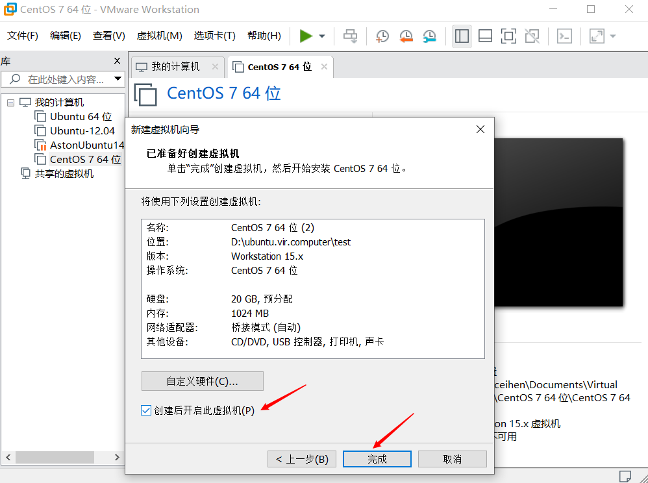Click the < 上一步(B) button

pos(302,459)
